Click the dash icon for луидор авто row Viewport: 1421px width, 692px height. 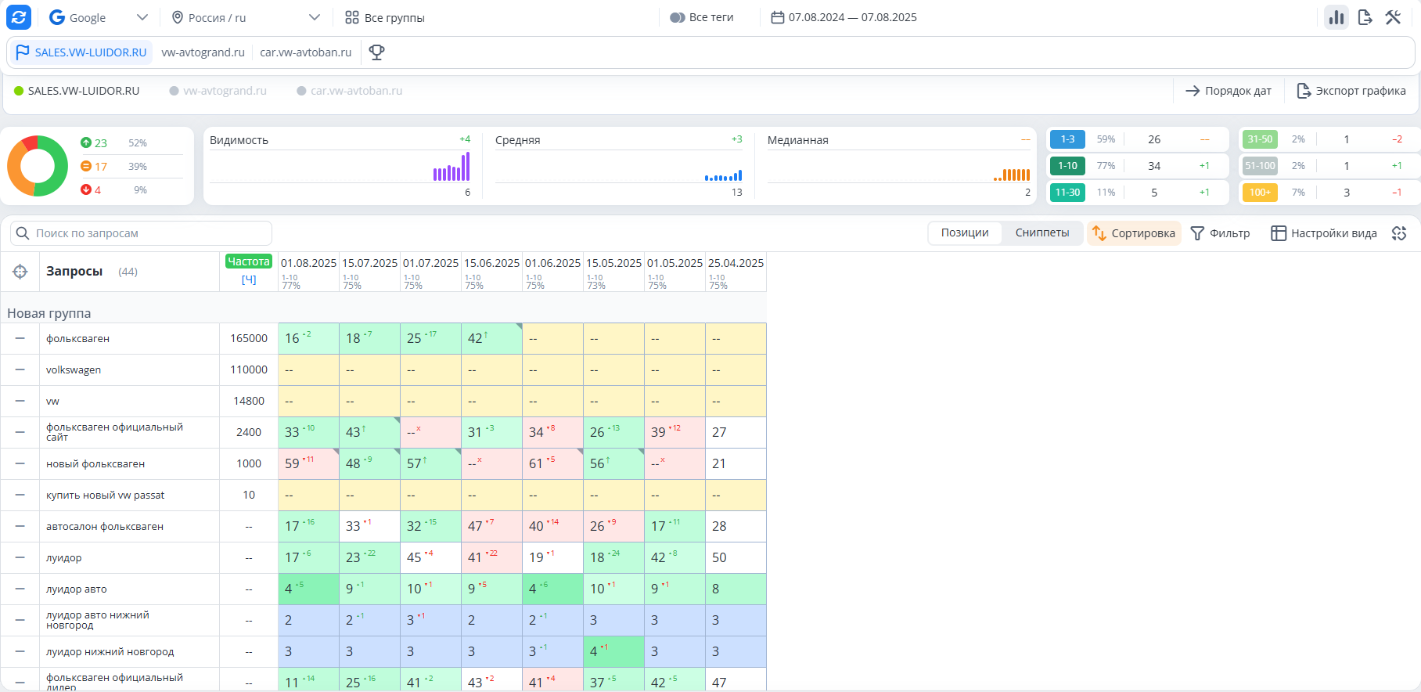click(20, 589)
